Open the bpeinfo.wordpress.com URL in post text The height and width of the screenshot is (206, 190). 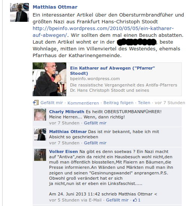(103, 32)
